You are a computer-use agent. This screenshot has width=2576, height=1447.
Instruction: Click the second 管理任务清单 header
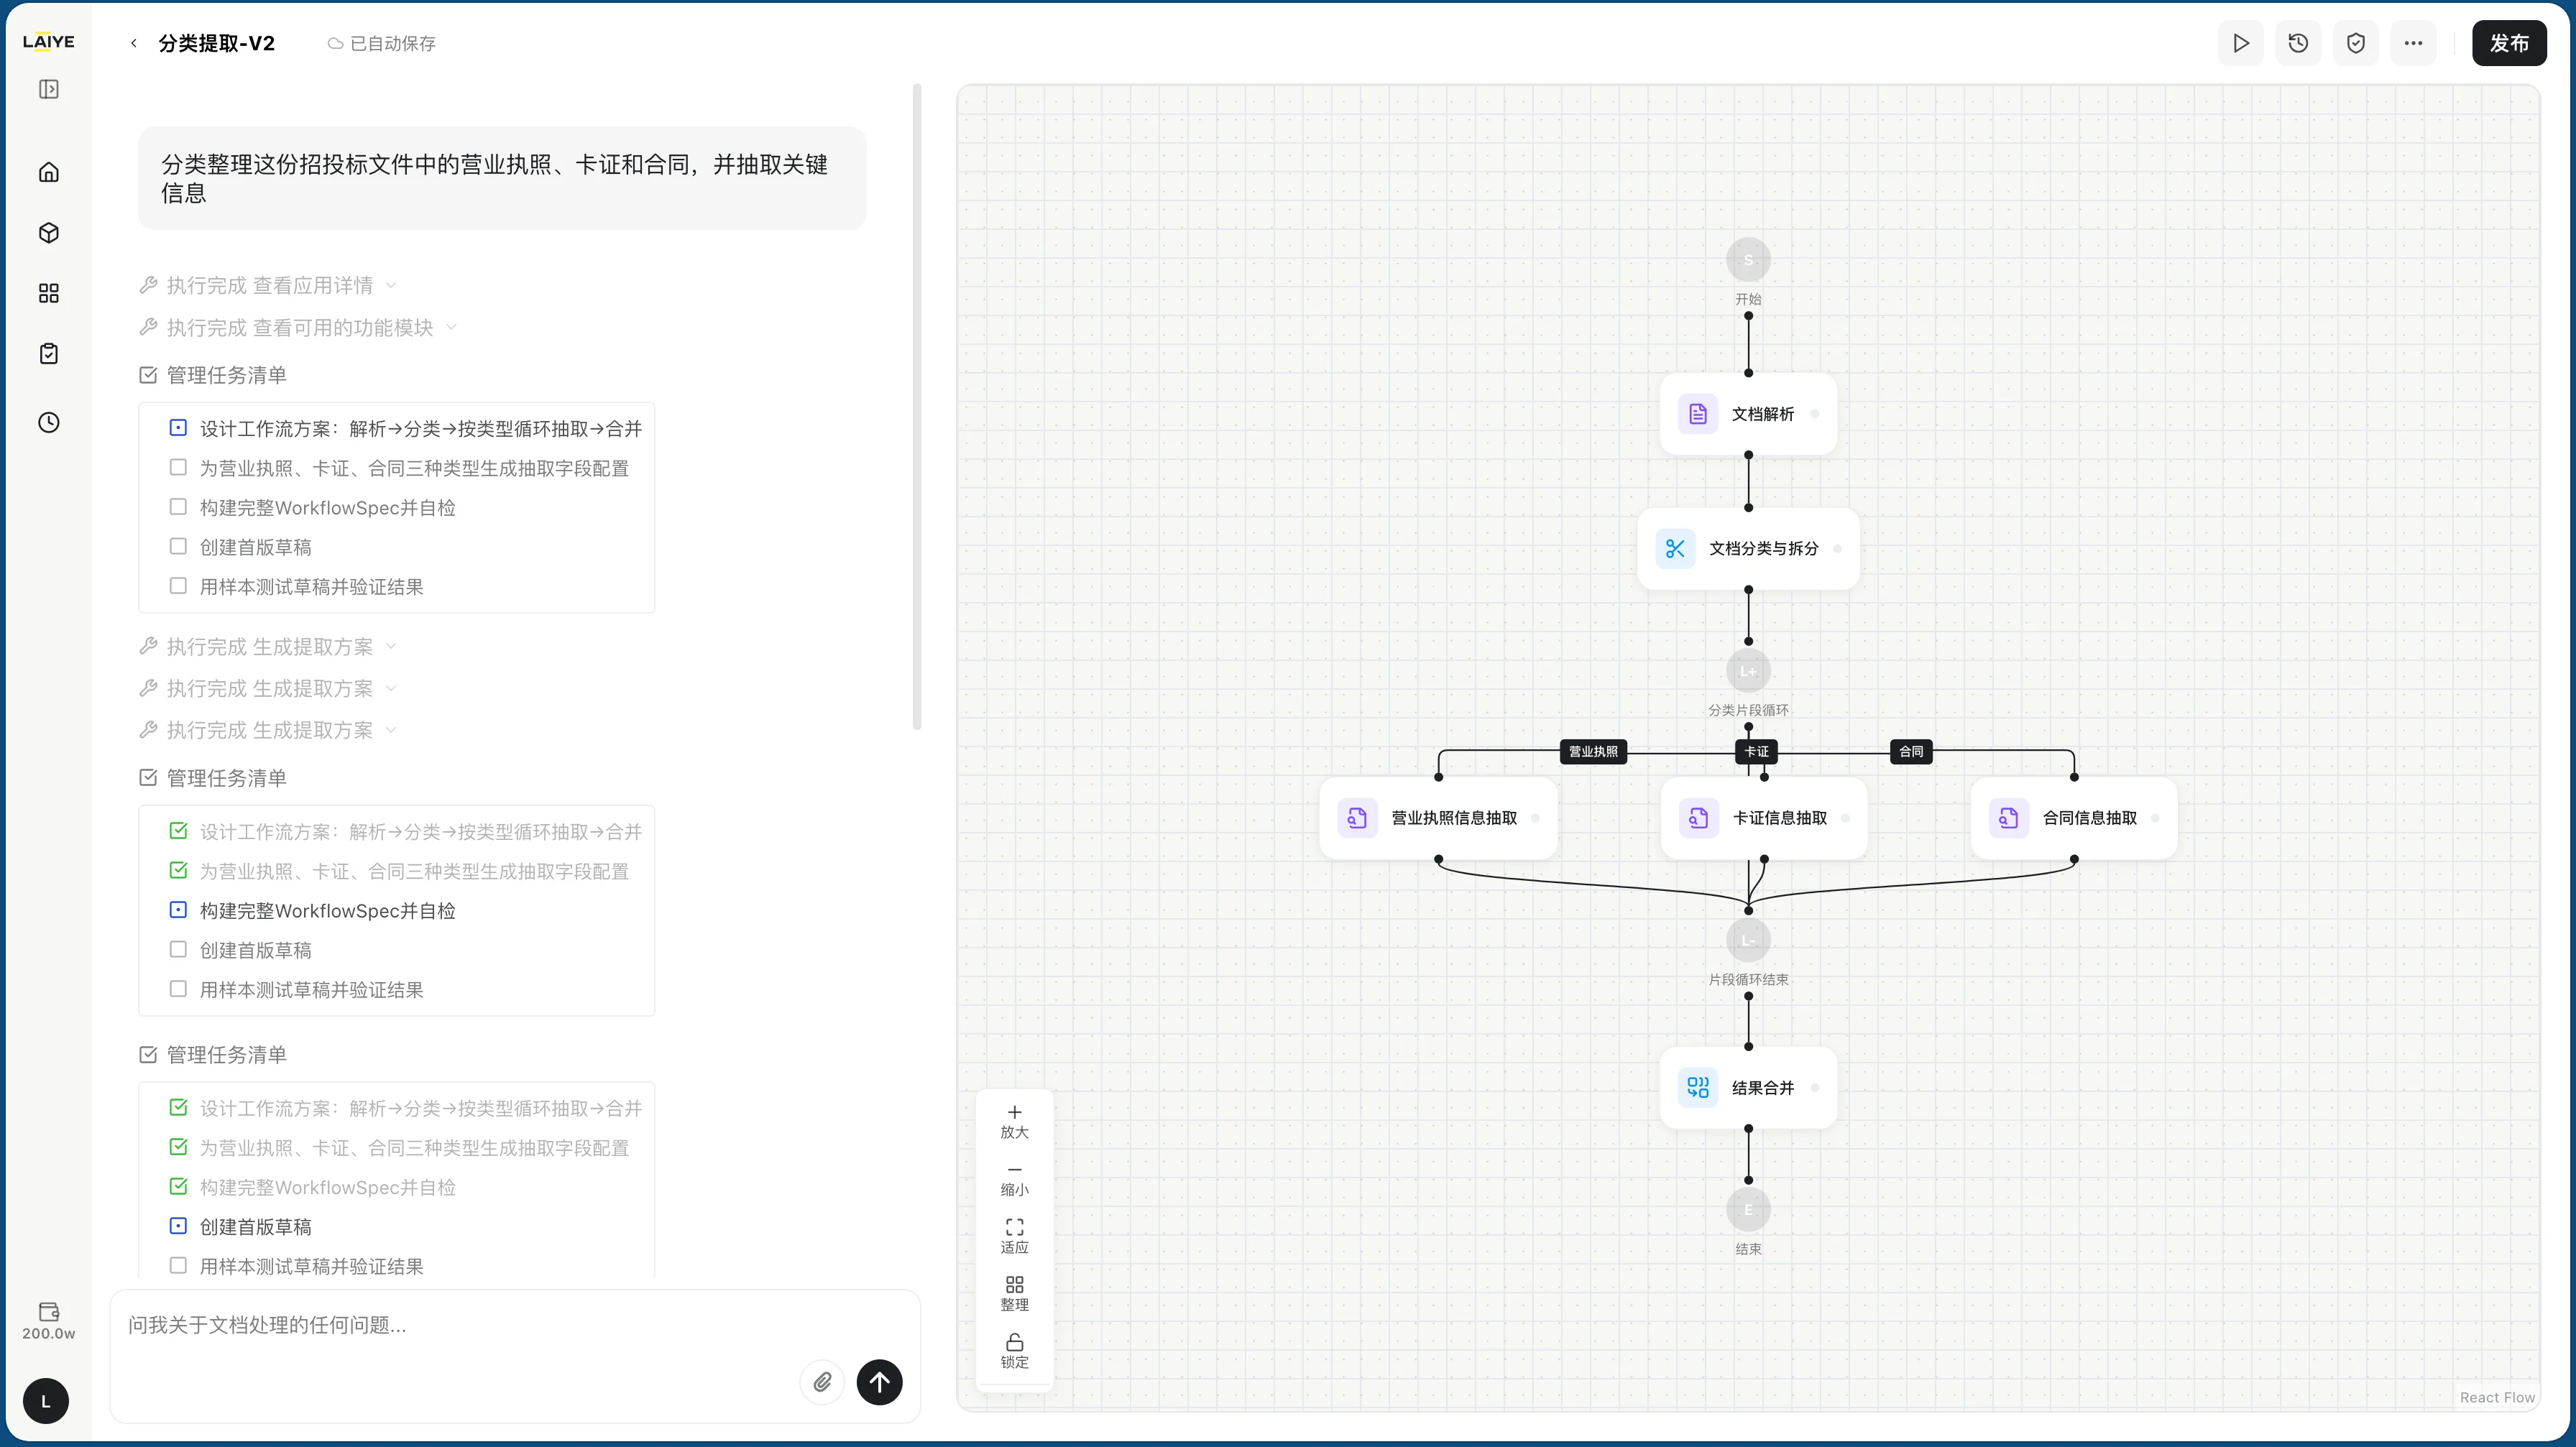213,778
